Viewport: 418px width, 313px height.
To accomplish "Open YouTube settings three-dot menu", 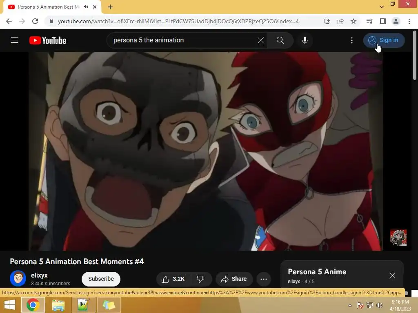I will tap(351, 40).
